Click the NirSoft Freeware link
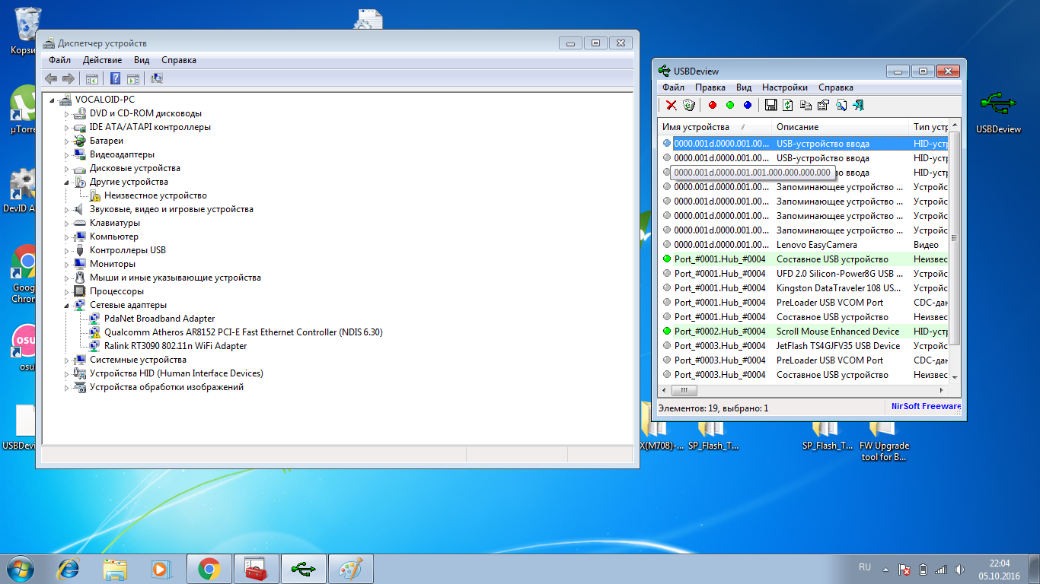The image size is (1040, 584). (x=925, y=406)
